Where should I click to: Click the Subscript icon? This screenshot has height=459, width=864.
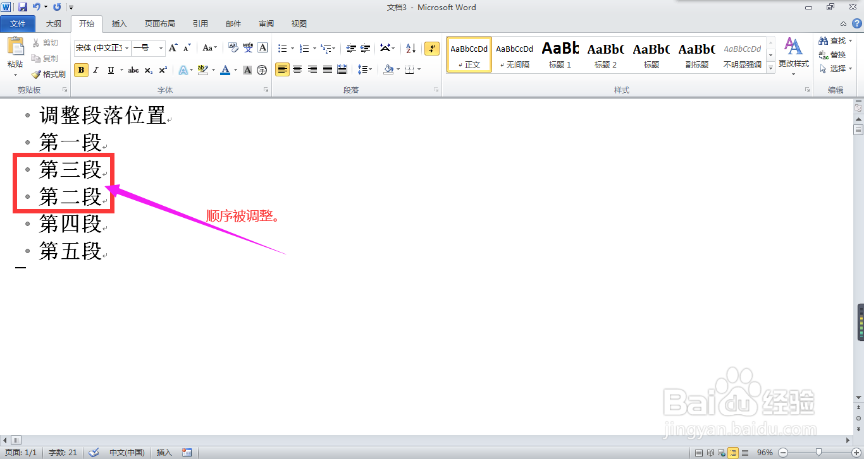click(x=147, y=69)
